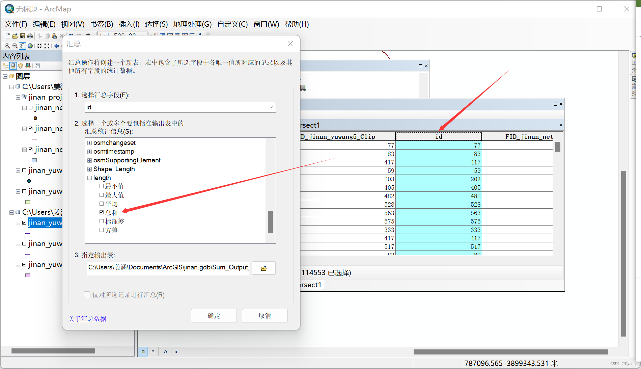Check 方差 under length
641x369 pixels.
(102, 230)
